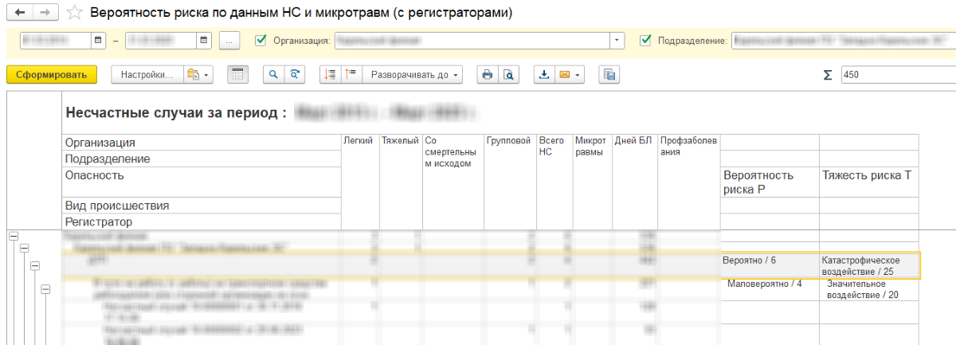Uncheck the Организация filter checkbox
The height and width of the screenshot is (345, 956).
pos(260,40)
